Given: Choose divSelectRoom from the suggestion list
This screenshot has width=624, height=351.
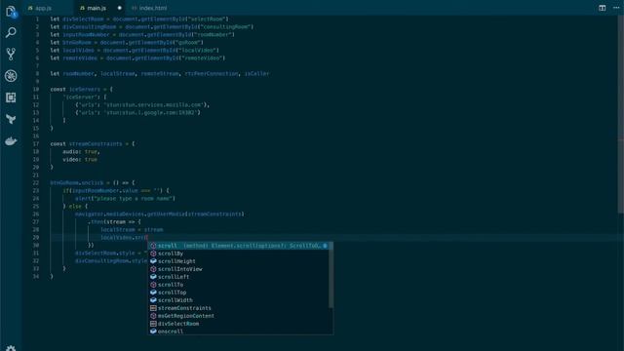Looking at the screenshot, I should tap(239, 324).
